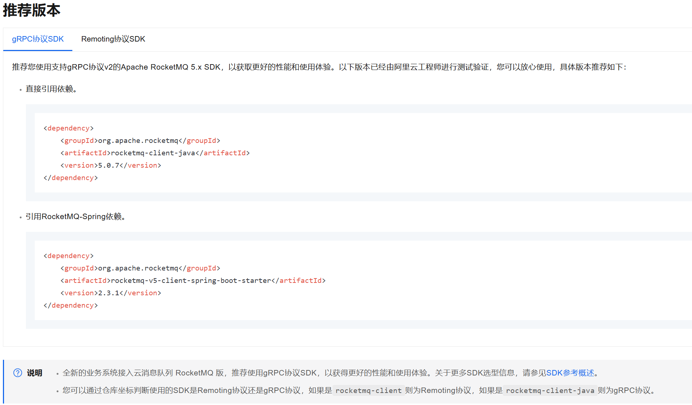Click groupId line in first dependency block
The height and width of the screenshot is (405, 692).
[140, 141]
